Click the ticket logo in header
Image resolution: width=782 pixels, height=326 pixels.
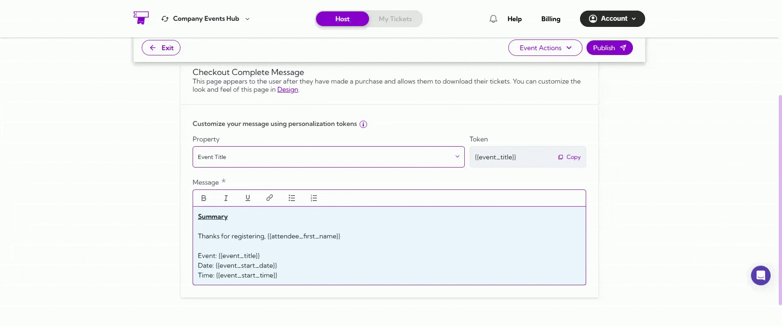point(141,18)
